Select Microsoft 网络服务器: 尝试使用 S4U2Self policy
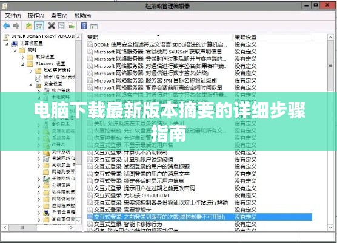337x243 pixels. [x=158, y=52]
